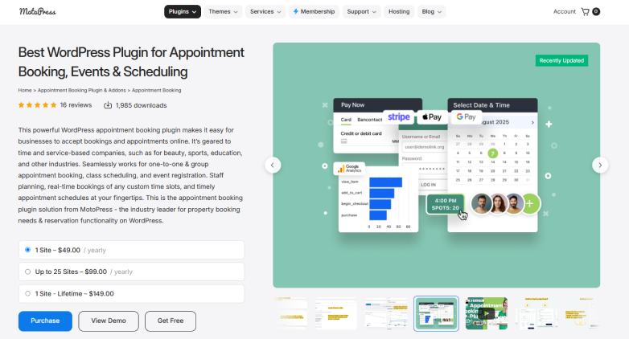Click the 'Appointment Booking' breadcrumb text
Viewport: 629px width, 339px height.
coord(157,91)
